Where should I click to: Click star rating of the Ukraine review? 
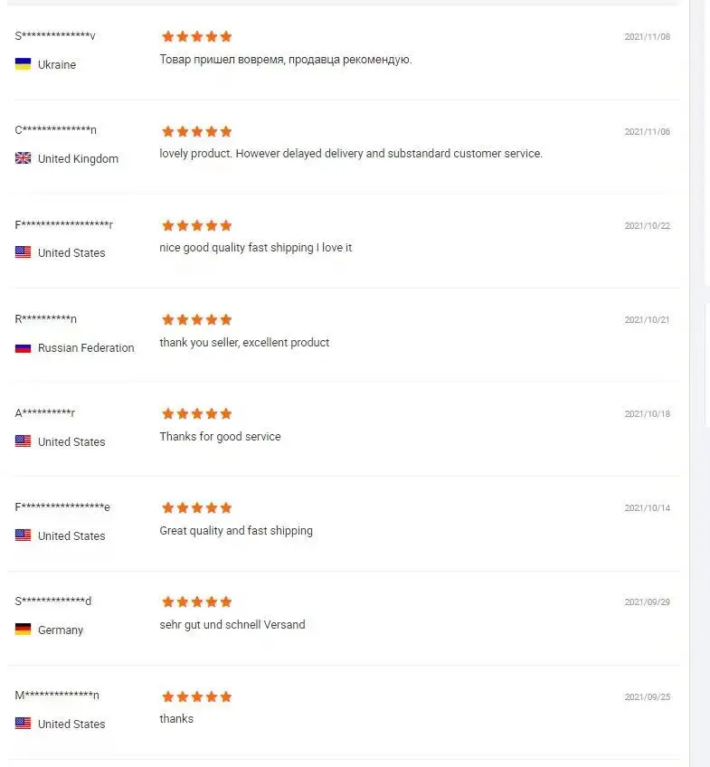(x=196, y=36)
